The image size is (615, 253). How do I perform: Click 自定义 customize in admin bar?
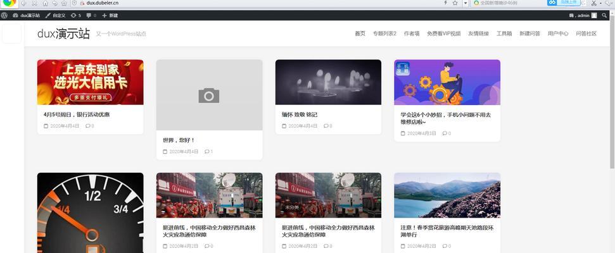coord(55,15)
